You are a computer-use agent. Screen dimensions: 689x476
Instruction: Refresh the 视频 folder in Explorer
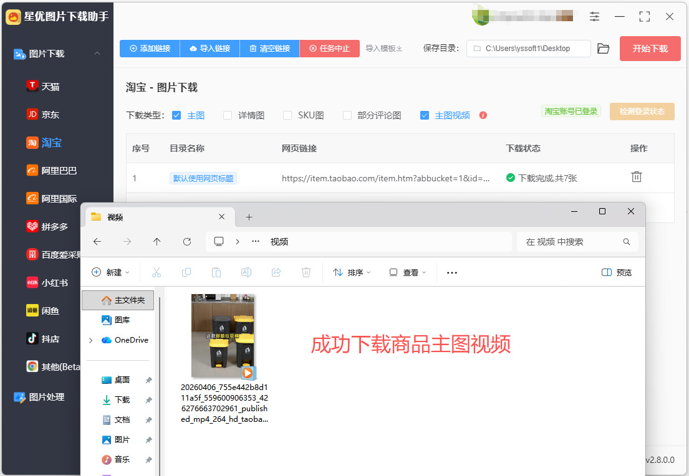point(187,242)
